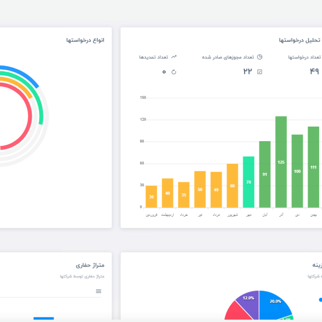This screenshot has height=322, width=322.
Task: Click the refresh icon next to ۰
Action: pyautogui.click(x=173, y=72)
